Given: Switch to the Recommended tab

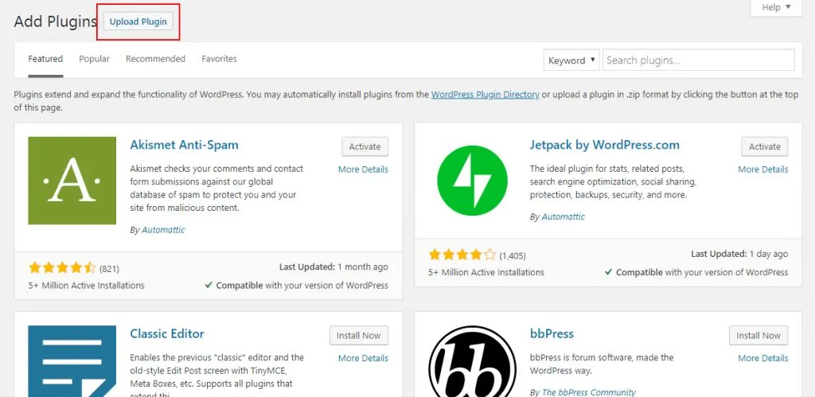Looking at the screenshot, I should coord(155,59).
